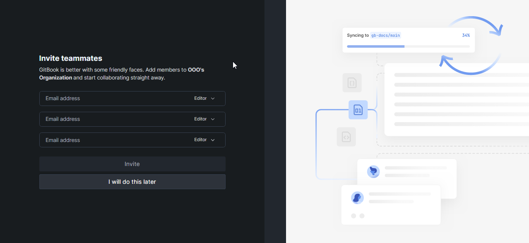Click the 34% sync percentage
The width and height of the screenshot is (529, 243).
coord(466,36)
